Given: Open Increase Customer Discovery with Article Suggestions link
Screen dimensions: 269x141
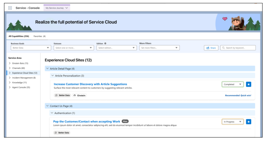Looking at the screenshot, I should 90,84.
